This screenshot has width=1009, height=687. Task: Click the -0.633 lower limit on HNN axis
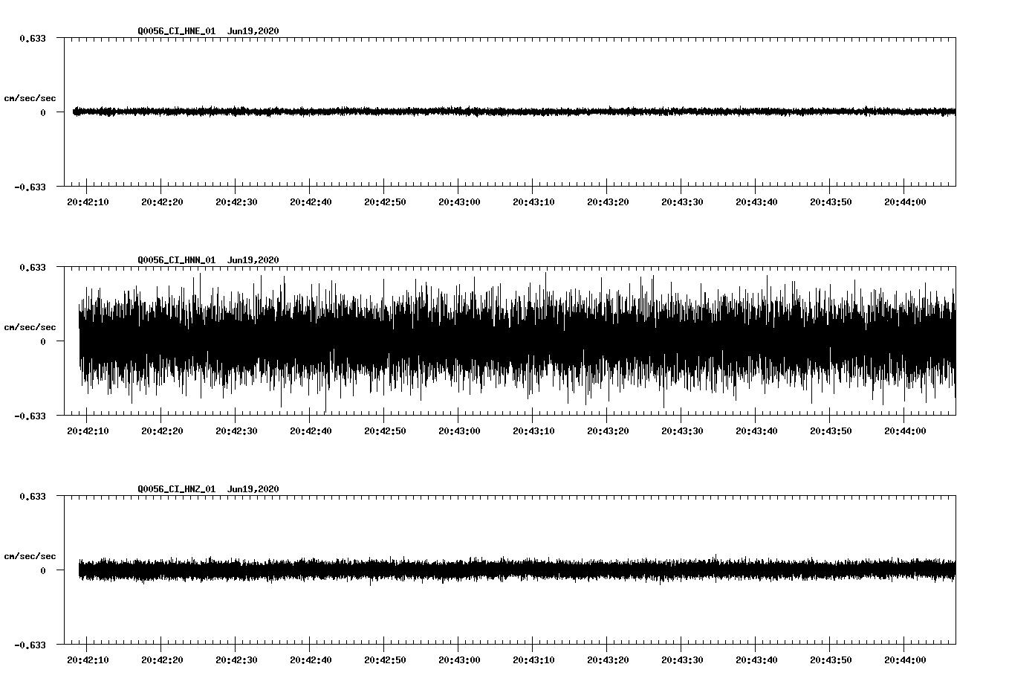click(30, 416)
